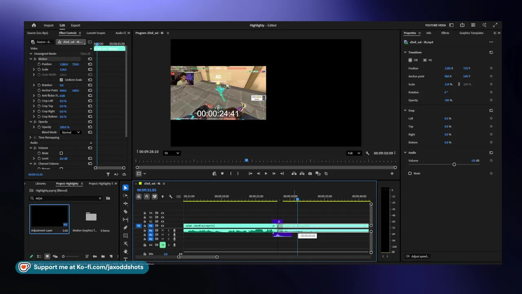522x294 pixels.
Task: Click Step Back one frame button
Action: [258, 174]
